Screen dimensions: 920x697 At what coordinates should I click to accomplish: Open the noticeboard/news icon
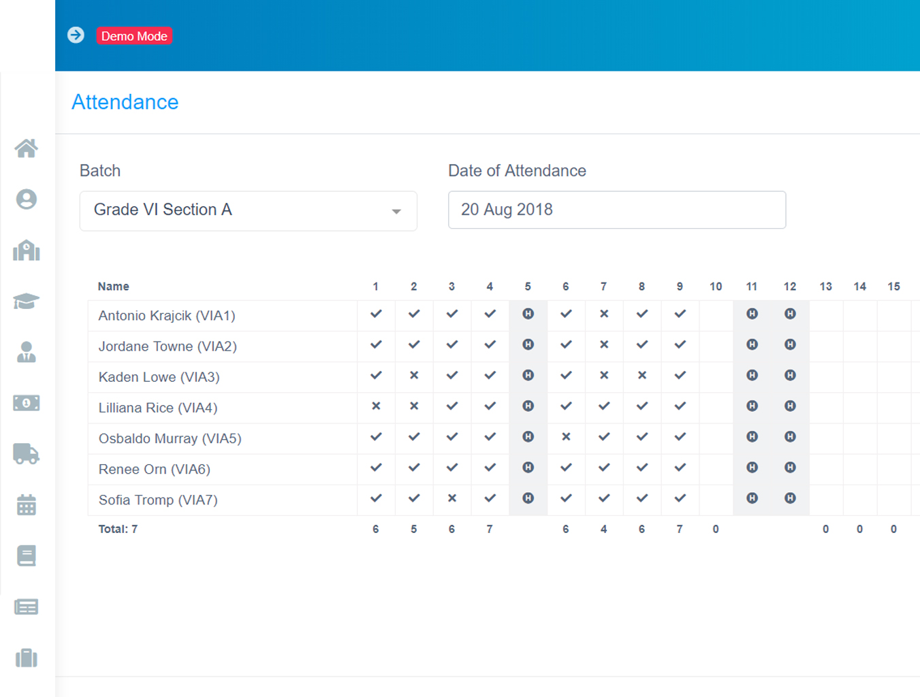pos(26,606)
